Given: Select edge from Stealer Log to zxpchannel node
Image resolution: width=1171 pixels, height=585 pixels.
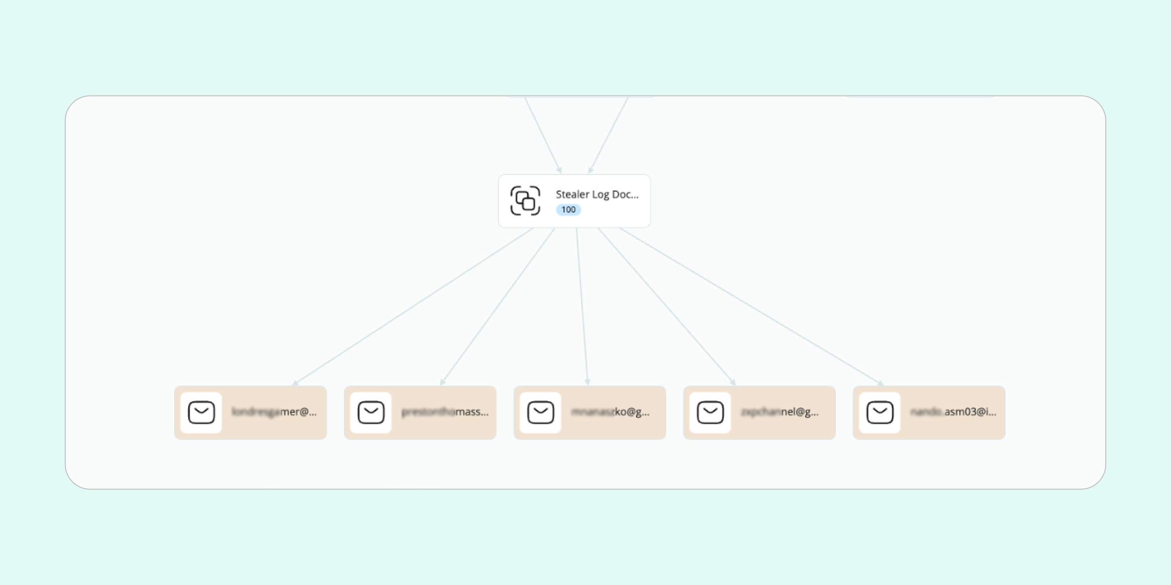Looking at the screenshot, I should pos(666,307).
